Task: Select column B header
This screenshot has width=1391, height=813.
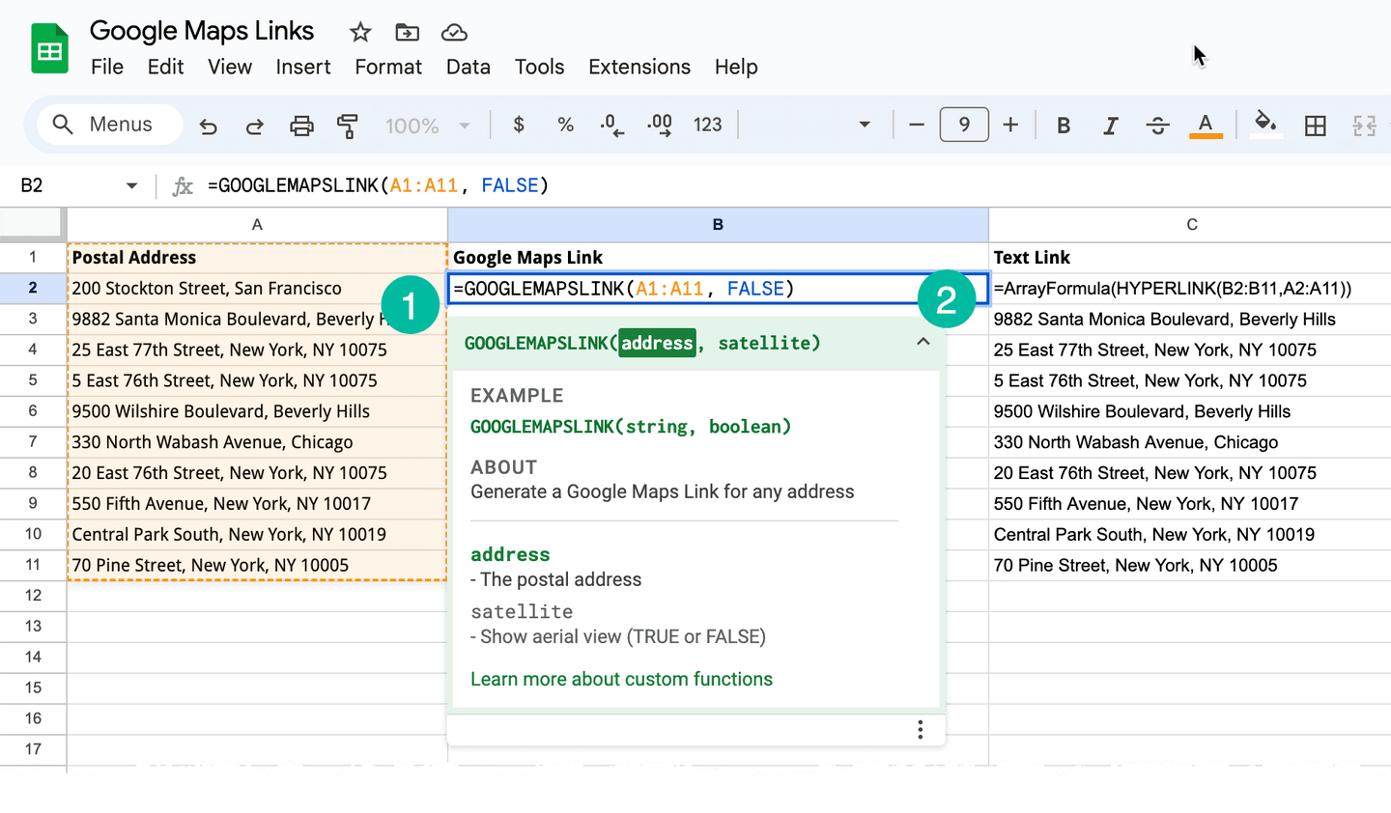Action: (x=718, y=224)
